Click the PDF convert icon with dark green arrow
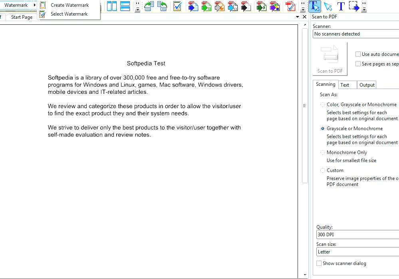 [x=261, y=6]
